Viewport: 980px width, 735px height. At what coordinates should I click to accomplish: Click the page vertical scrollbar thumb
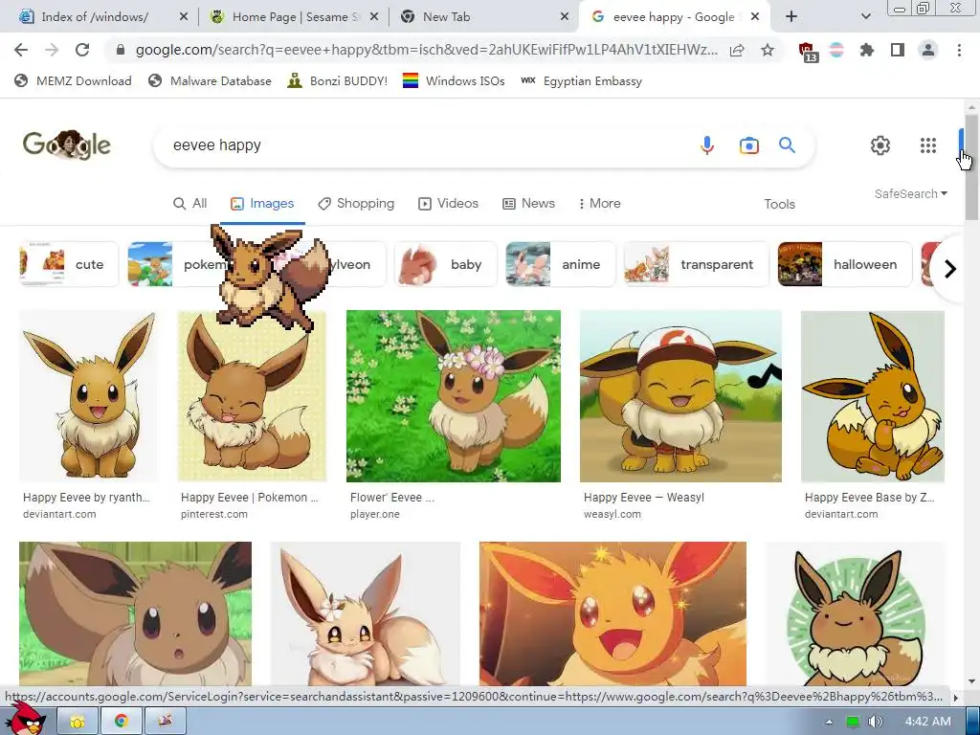(971, 167)
